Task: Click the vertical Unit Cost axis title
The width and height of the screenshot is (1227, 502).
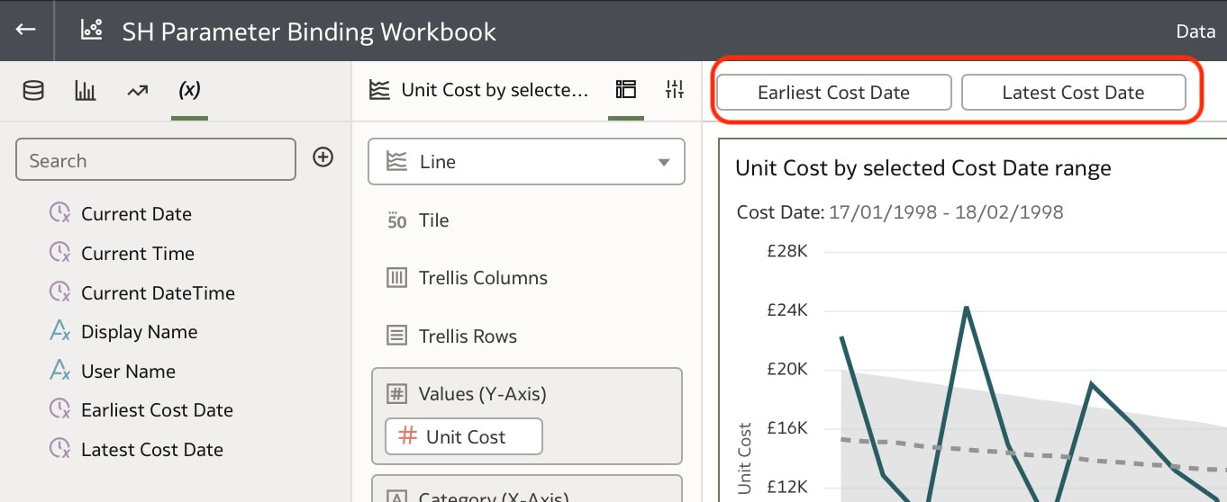Action: point(744,457)
